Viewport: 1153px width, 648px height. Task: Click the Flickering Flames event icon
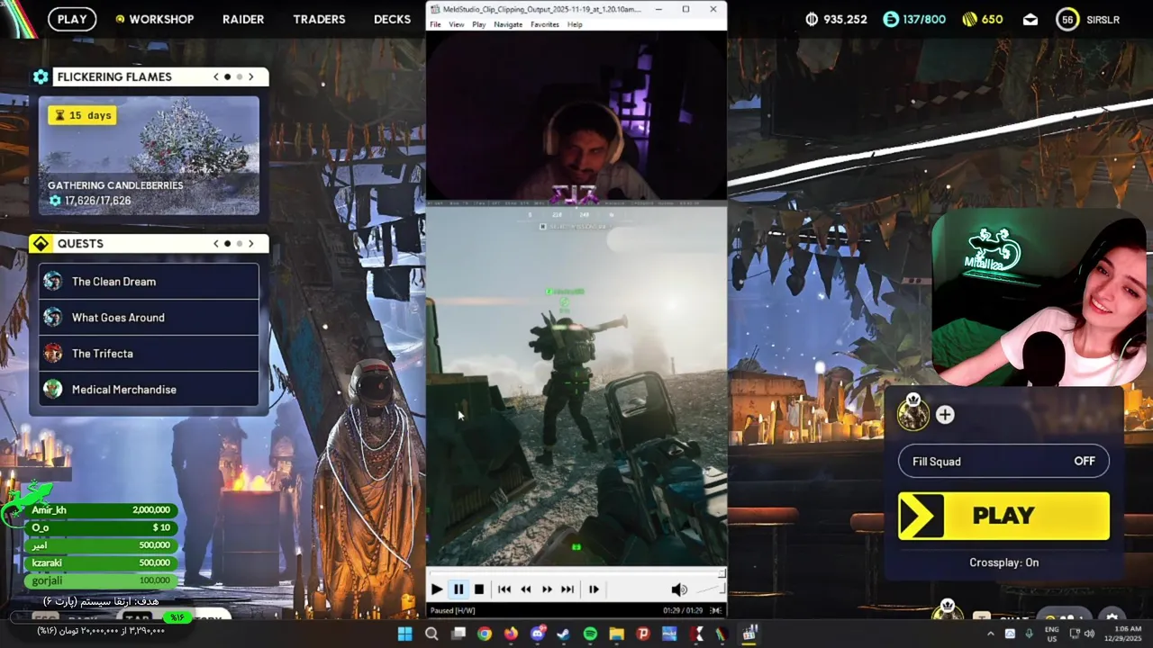click(x=41, y=76)
